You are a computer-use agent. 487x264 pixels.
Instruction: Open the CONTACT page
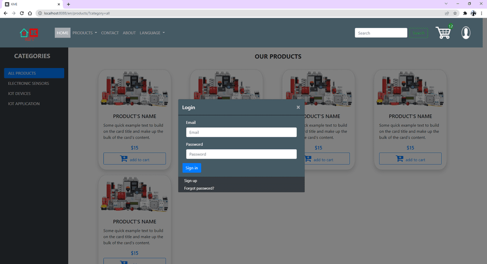pos(110,33)
